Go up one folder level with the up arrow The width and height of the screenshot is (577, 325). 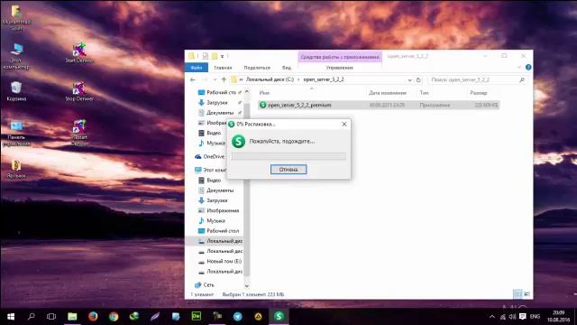point(224,79)
